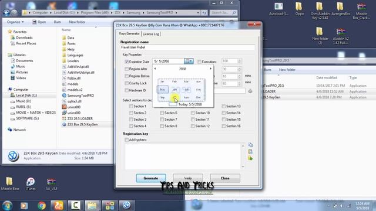The width and height of the screenshot is (376, 211).
Task: Switch to the Keys Generator tab
Action: 129,33
